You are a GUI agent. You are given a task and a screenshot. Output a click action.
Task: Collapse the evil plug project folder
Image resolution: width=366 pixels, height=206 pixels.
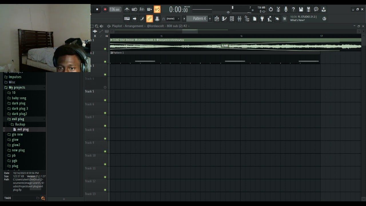coord(24,119)
